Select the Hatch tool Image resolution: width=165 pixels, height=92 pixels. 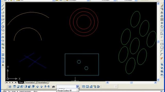click(x=3, y=55)
